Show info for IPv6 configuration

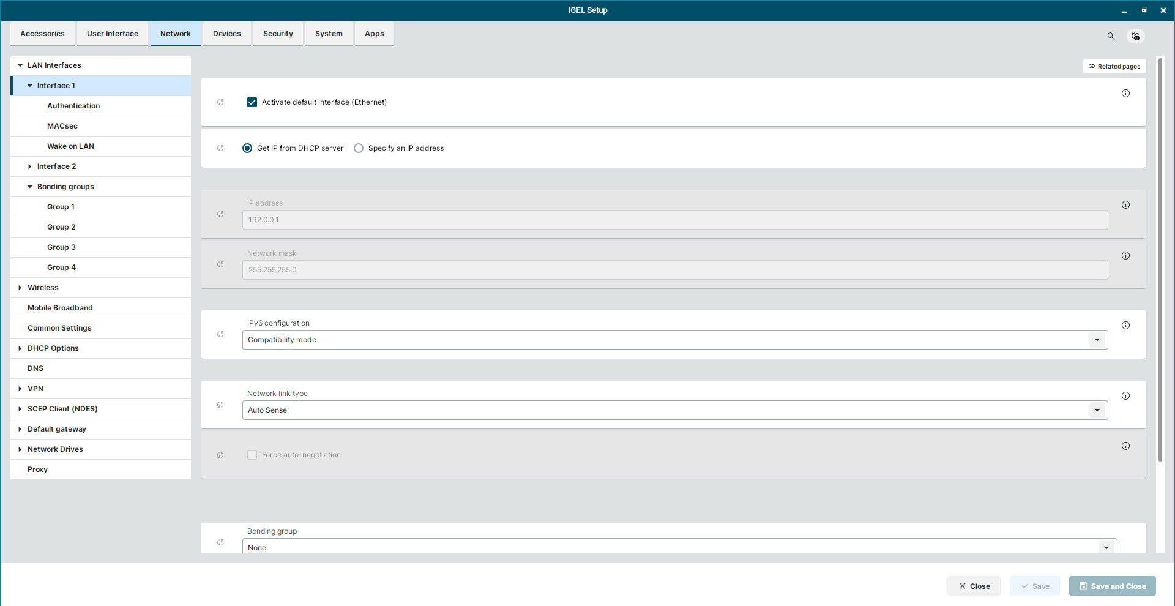point(1125,326)
